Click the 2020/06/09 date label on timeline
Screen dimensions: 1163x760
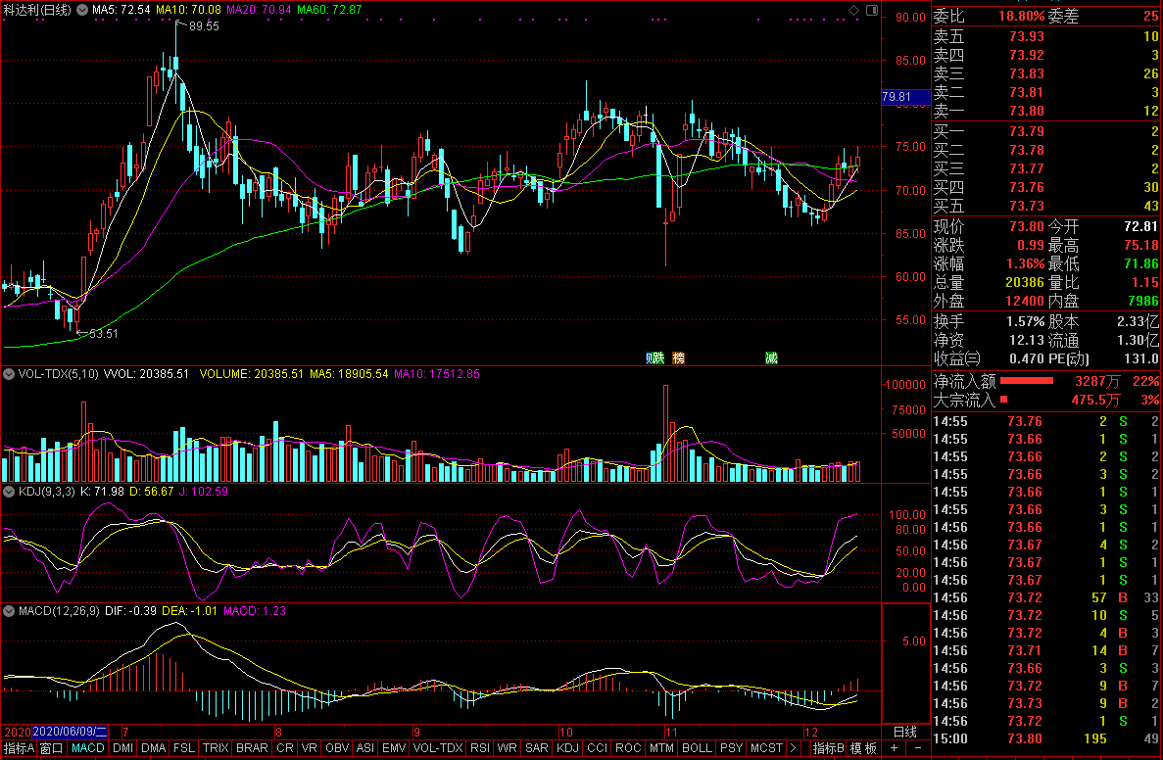(x=69, y=732)
